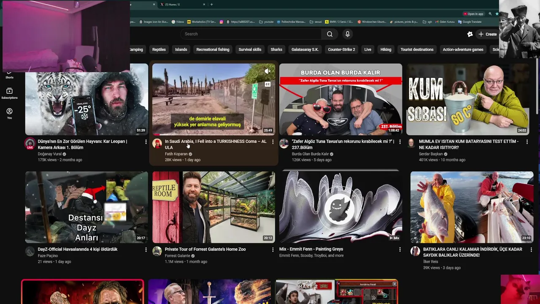Close the (1) Home / X tab
Image resolution: width=540 pixels, height=304 pixels.
tap(204, 5)
